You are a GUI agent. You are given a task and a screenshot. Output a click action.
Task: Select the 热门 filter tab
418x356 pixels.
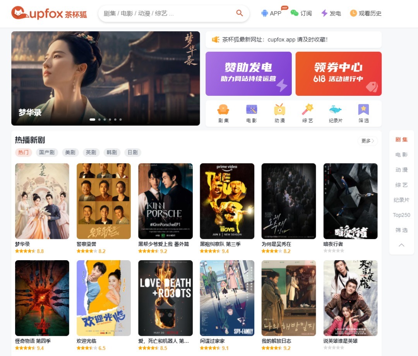[x=23, y=153]
